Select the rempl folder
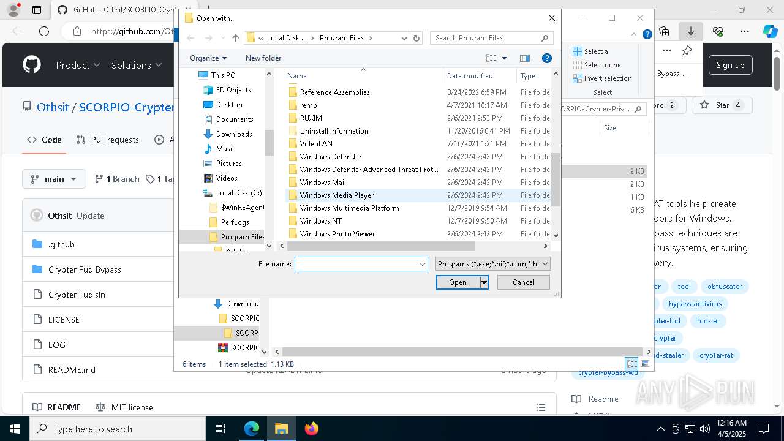Screen dimensions: 784x441 point(309,105)
